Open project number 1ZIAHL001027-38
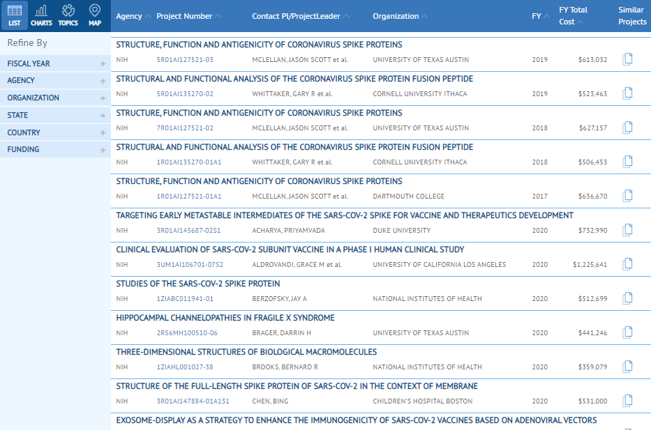Viewport: 651px width, 430px height. coord(185,367)
